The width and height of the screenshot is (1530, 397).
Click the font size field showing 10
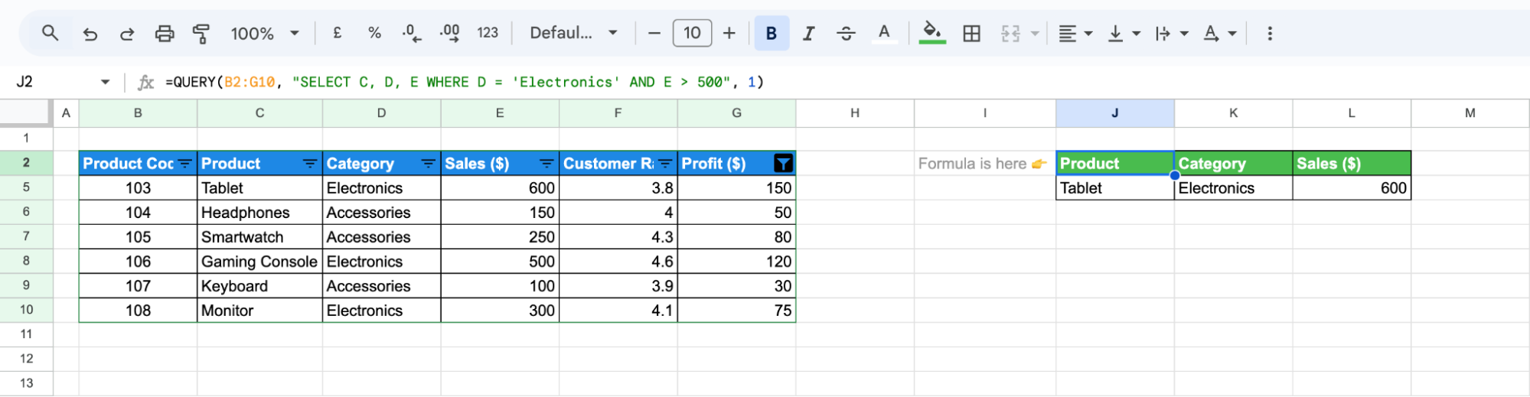click(x=692, y=33)
